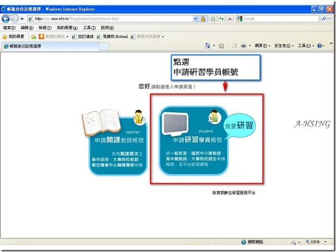Open the 免費的 Hotmail link
The height and width of the screenshot is (252, 336).
tap(112, 37)
